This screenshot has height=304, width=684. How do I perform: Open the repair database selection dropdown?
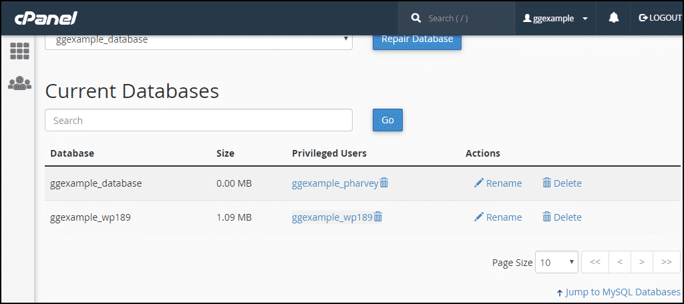[x=198, y=39]
